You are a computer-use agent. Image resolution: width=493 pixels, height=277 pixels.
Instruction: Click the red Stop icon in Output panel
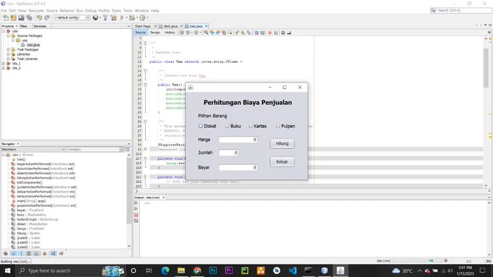136,215
